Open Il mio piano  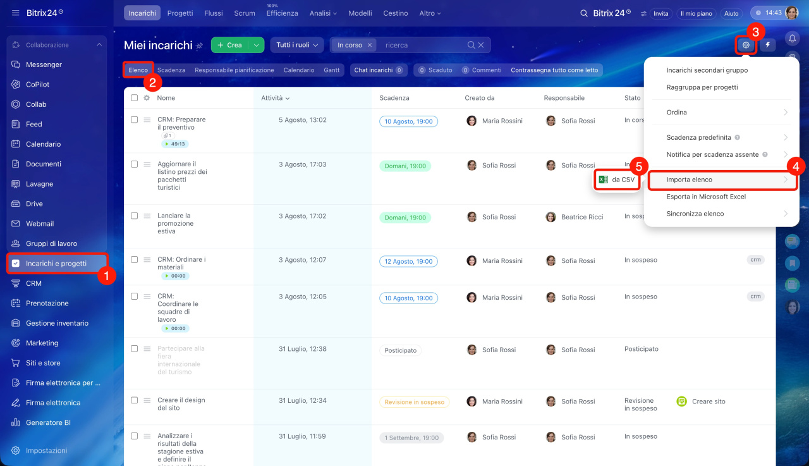(x=696, y=13)
